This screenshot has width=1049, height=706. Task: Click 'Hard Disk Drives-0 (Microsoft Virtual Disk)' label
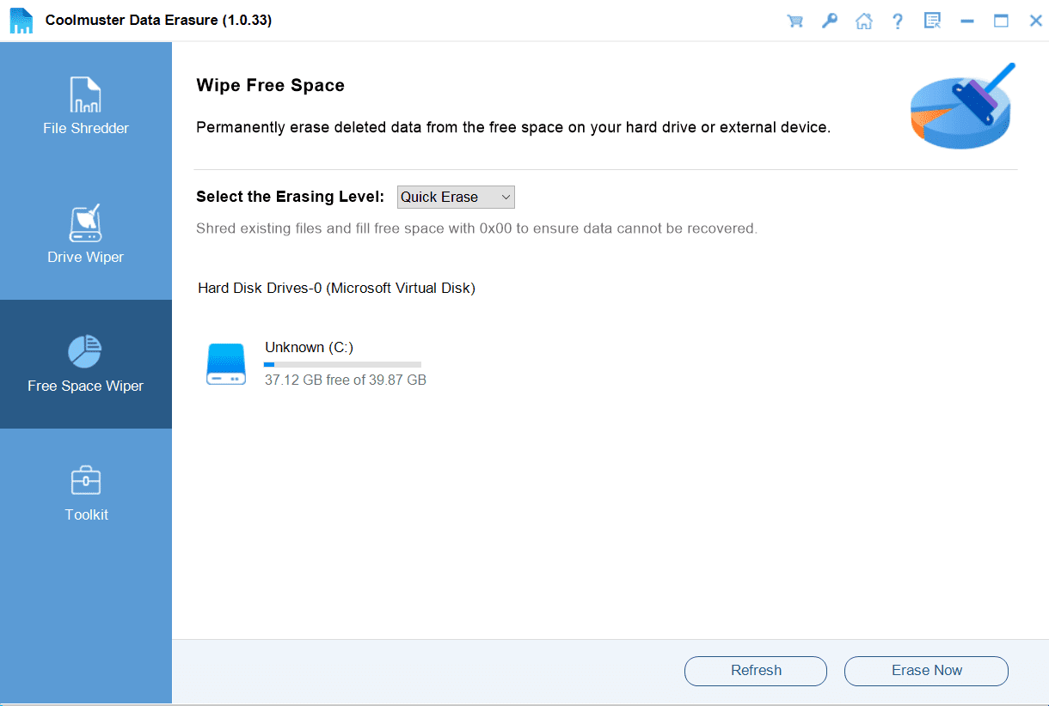[x=336, y=288]
